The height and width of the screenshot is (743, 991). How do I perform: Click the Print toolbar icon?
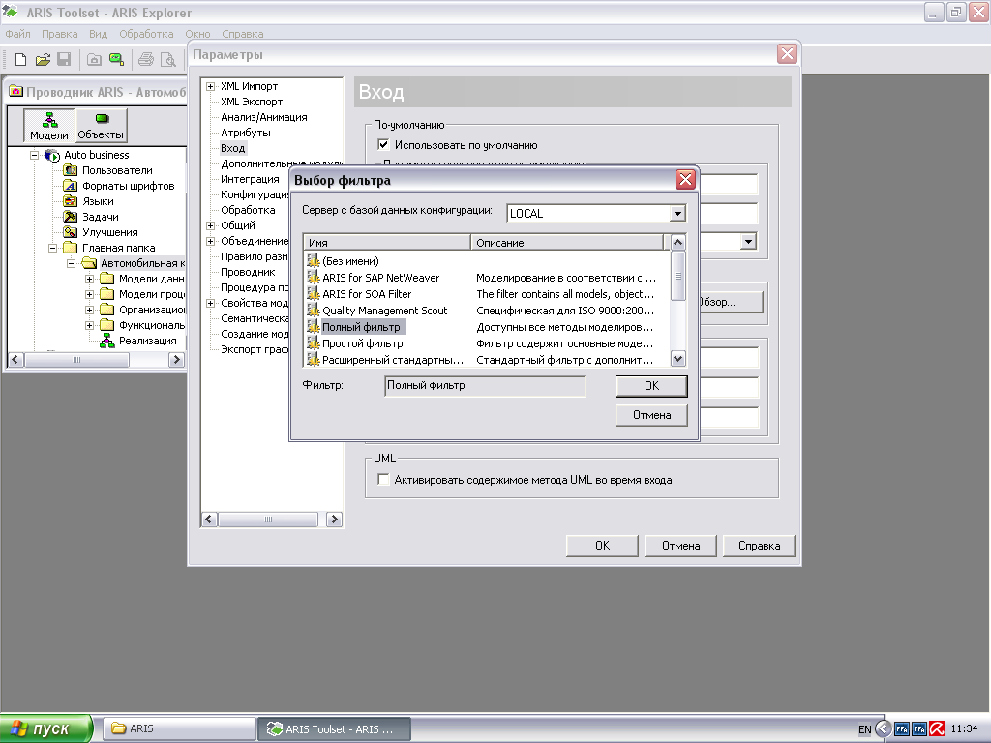(146, 59)
